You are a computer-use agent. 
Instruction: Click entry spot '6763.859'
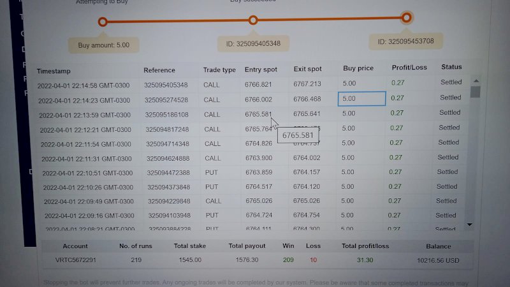point(259,172)
